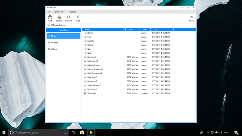Click the Add folder button
242x136 pixels.
[x=64, y=30]
